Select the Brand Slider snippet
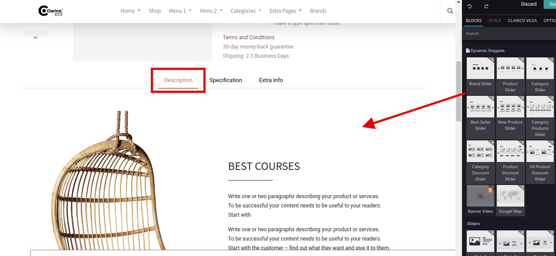 (x=480, y=75)
